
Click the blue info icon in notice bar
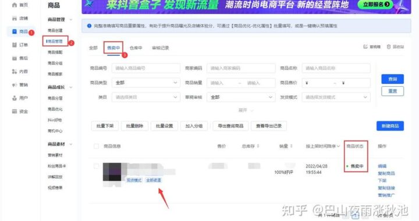[x=89, y=26]
